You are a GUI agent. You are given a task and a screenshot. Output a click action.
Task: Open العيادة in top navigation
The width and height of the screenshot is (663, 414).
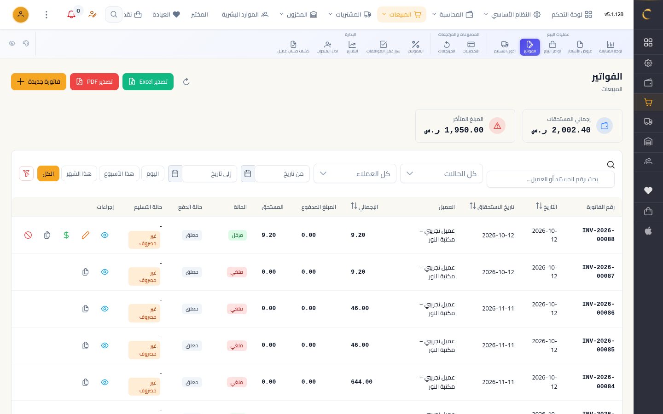tap(166, 14)
